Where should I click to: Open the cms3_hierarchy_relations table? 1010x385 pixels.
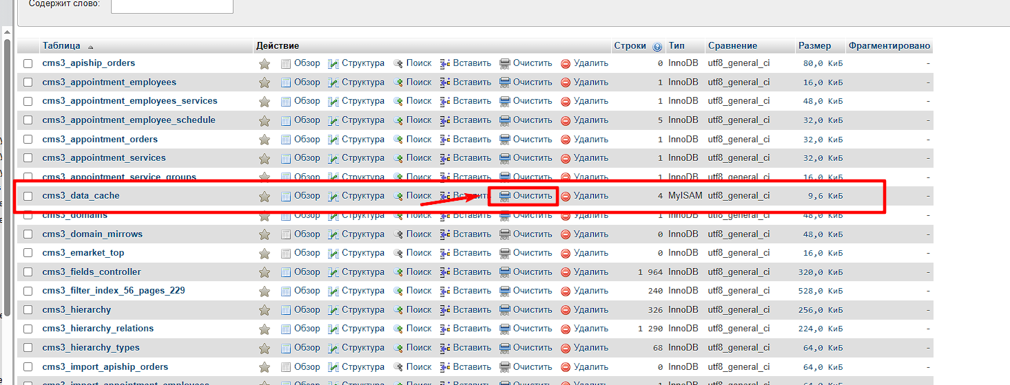98,329
